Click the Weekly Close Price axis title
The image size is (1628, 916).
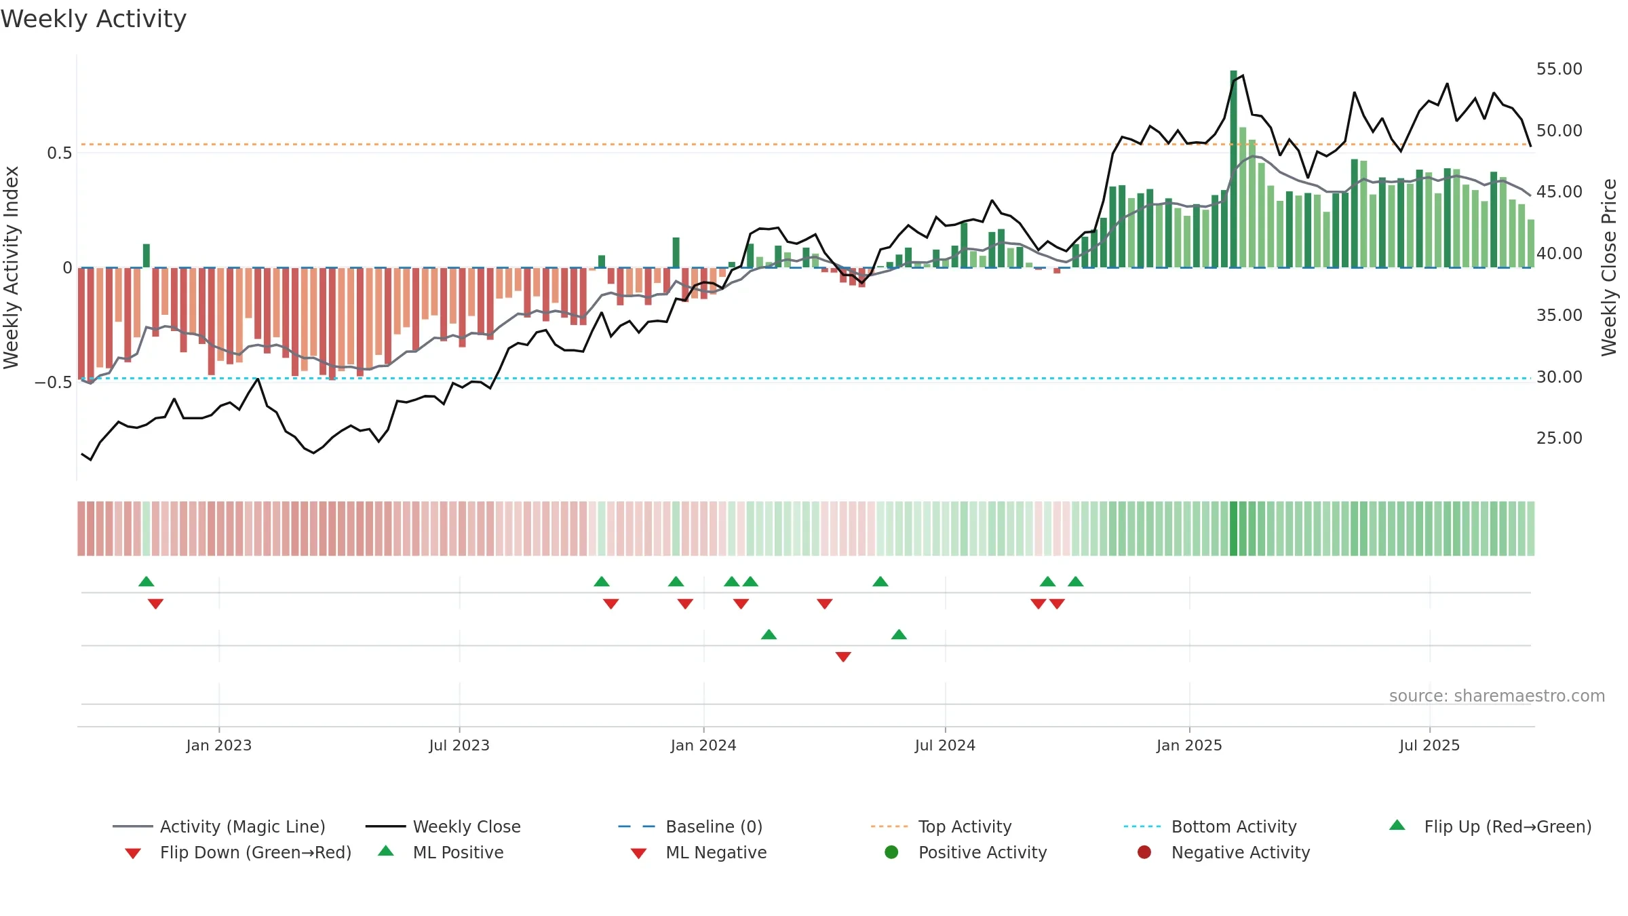pos(1610,267)
